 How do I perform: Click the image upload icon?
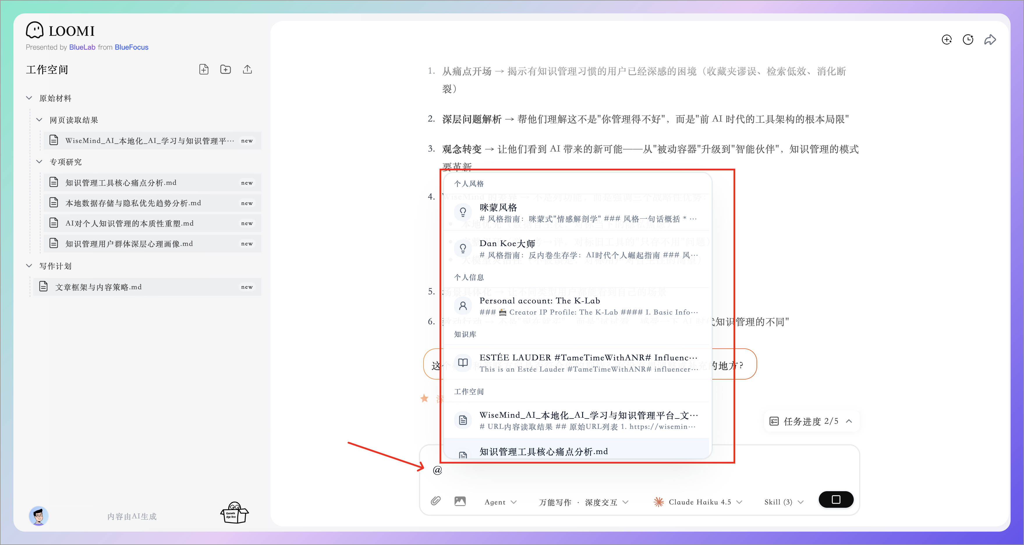pos(460,501)
